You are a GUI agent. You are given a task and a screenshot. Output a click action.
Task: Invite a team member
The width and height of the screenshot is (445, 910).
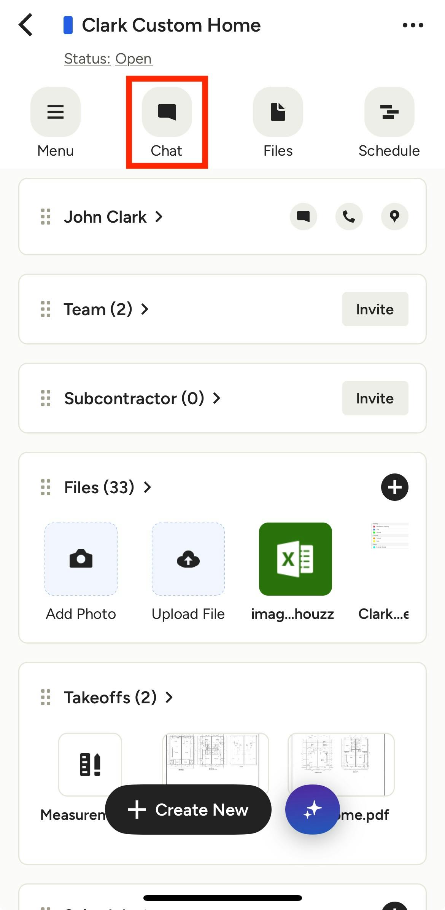click(375, 309)
